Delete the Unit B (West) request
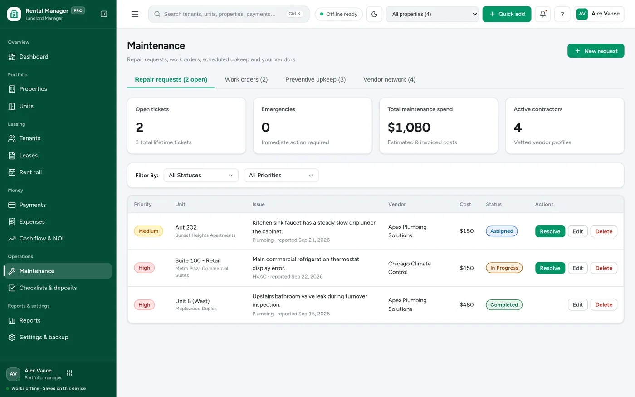The image size is (635, 397). [604, 305]
